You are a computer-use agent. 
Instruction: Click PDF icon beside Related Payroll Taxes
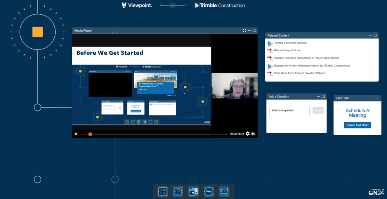[x=270, y=51]
